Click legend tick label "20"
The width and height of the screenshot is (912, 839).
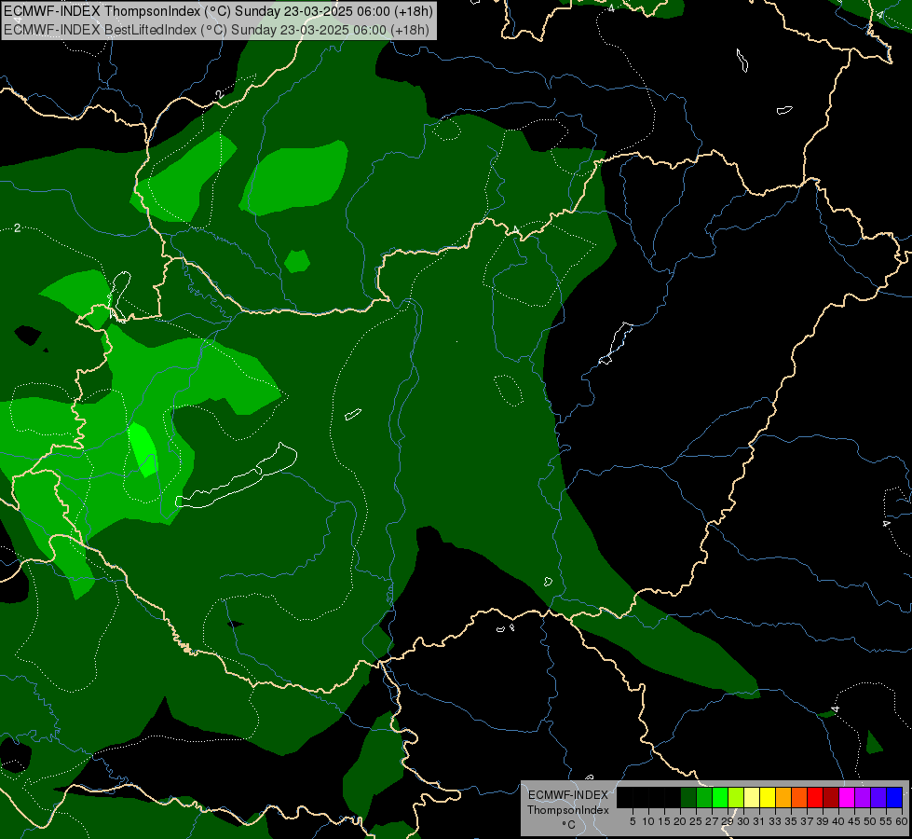681,821
